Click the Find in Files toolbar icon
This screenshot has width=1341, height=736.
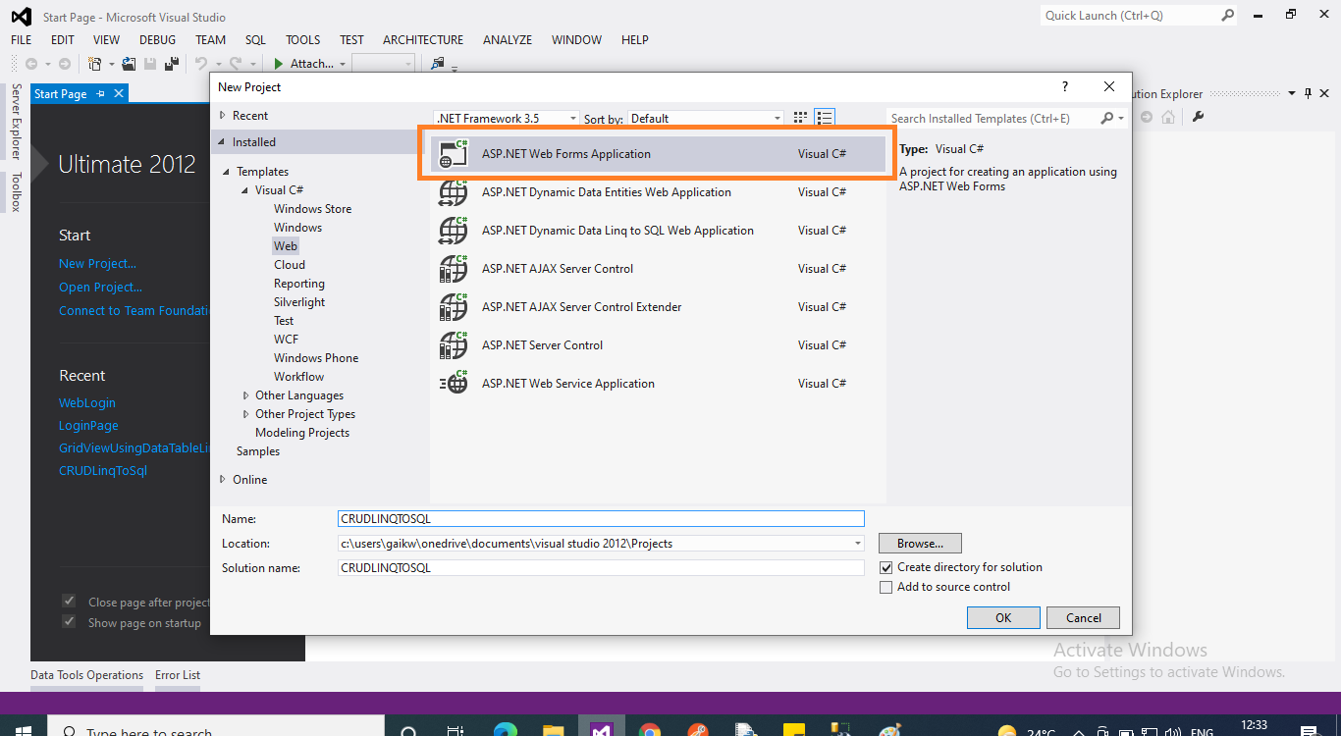click(438, 64)
